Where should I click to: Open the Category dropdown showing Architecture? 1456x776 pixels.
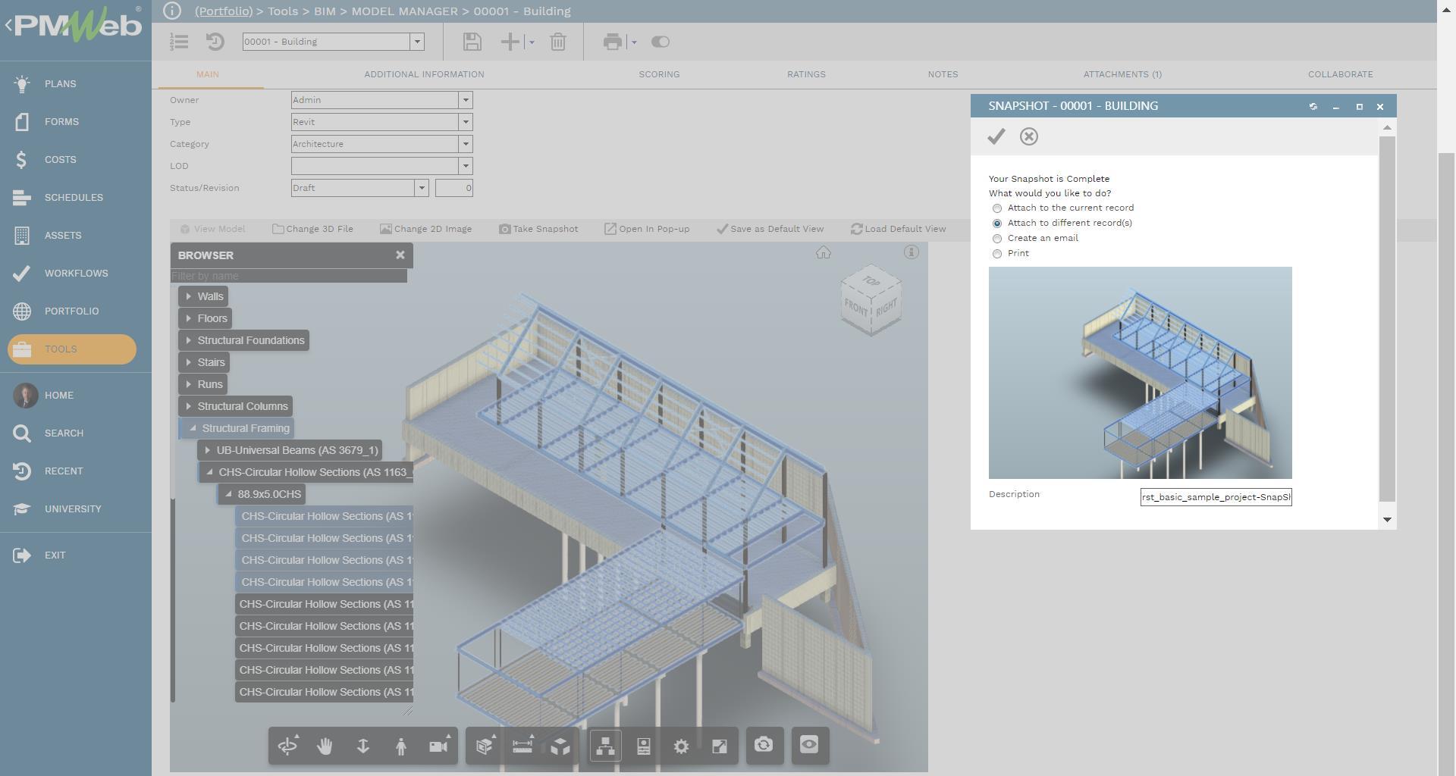pyautogui.click(x=466, y=144)
